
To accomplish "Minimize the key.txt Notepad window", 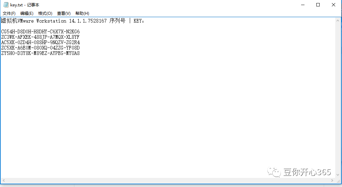I will point(303,5).
